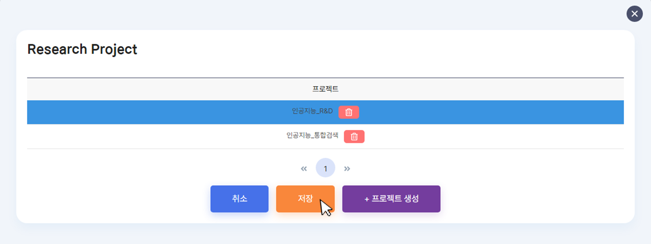The height and width of the screenshot is (244, 651).
Task: Save with the orange 저장 button
Action: pyautogui.click(x=305, y=199)
